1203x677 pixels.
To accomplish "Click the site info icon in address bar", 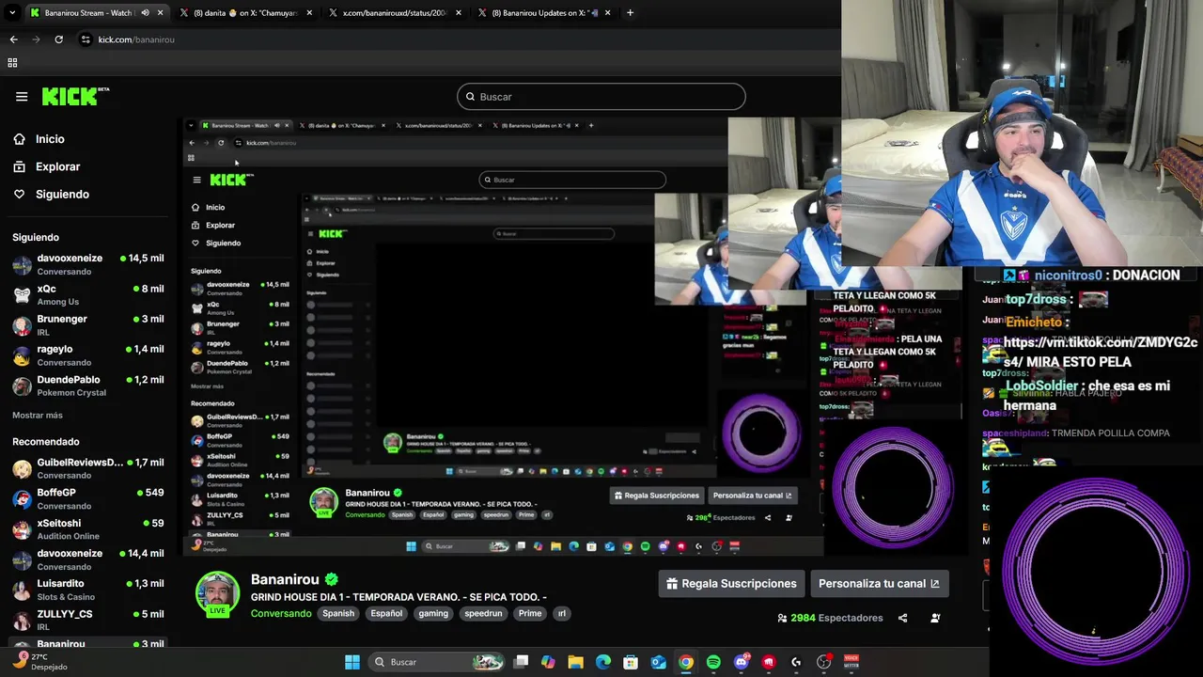I will coord(86,39).
